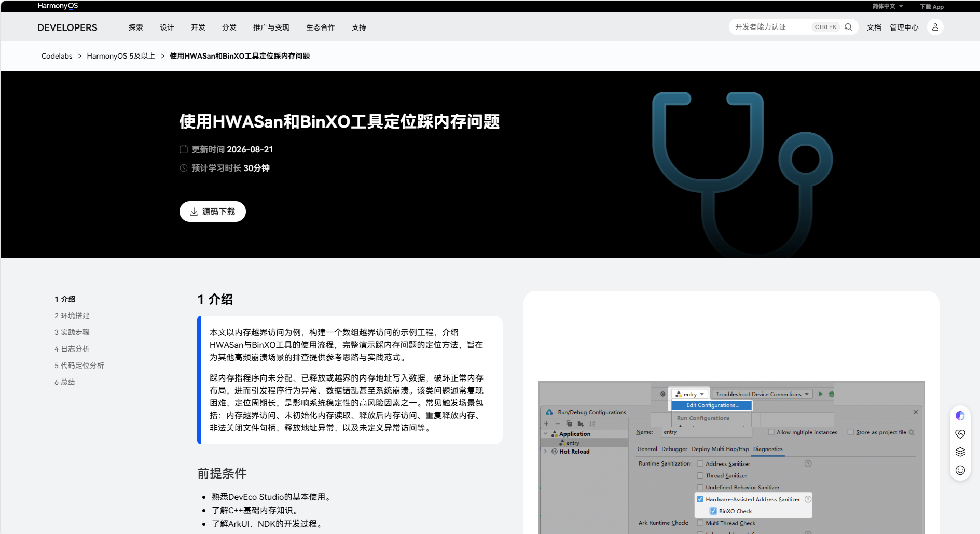Open the 探索 menu
Image resolution: width=980 pixels, height=534 pixels.
tap(136, 27)
